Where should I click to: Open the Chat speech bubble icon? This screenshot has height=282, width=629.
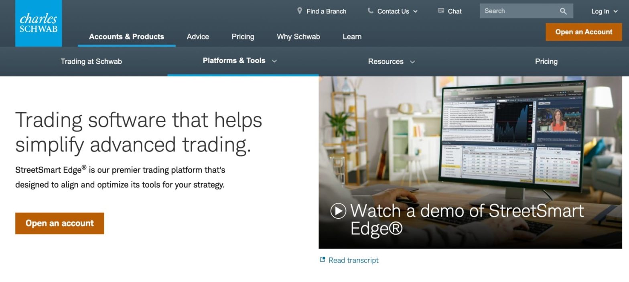(x=441, y=11)
